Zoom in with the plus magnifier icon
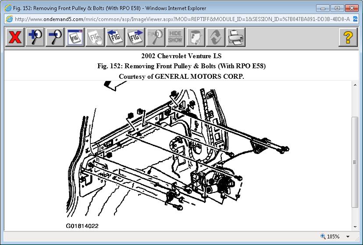 click(35, 37)
